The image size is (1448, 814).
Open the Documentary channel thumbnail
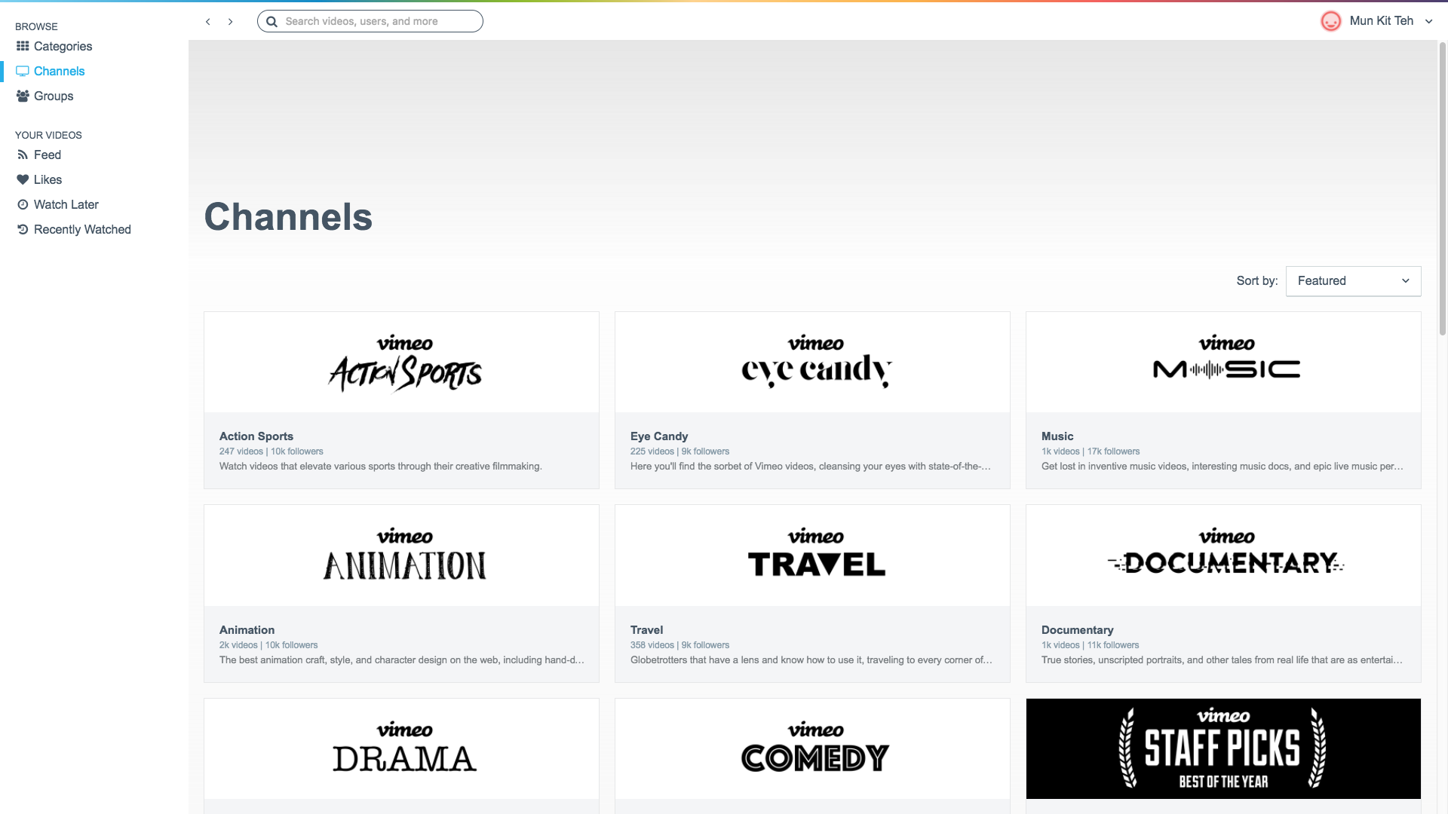[x=1223, y=555]
